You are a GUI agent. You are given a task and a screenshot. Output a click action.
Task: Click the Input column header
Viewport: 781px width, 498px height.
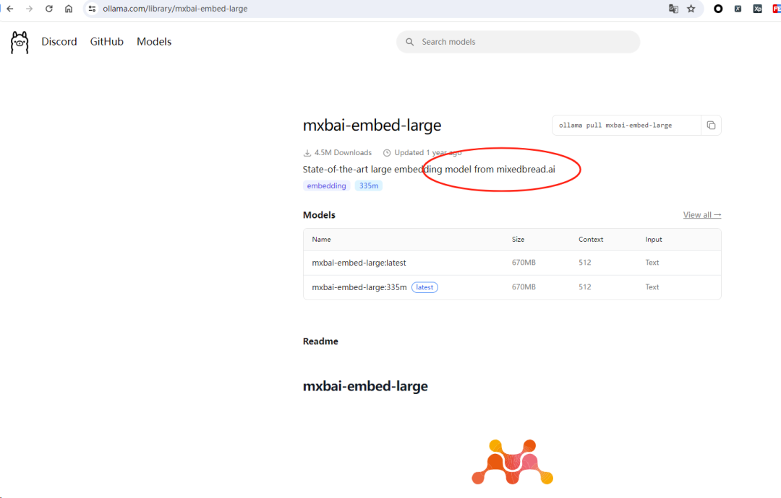click(x=654, y=239)
